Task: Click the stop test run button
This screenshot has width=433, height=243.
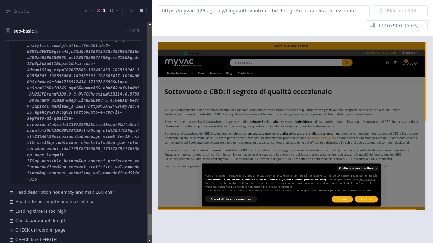Action: 141,11
